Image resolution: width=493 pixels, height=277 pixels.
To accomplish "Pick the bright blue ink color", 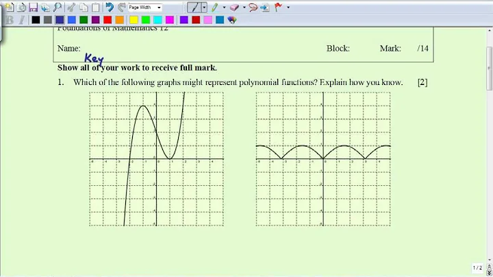I will coord(72,20).
